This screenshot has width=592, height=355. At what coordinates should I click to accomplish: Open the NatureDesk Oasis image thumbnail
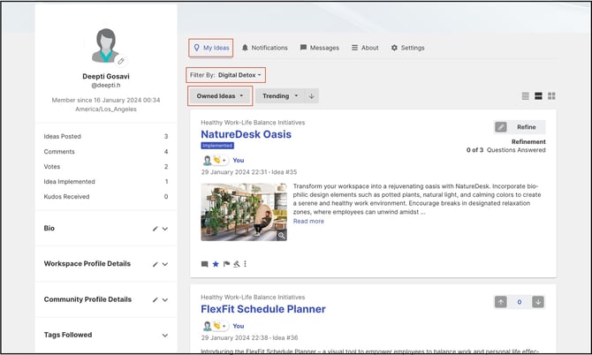(244, 212)
